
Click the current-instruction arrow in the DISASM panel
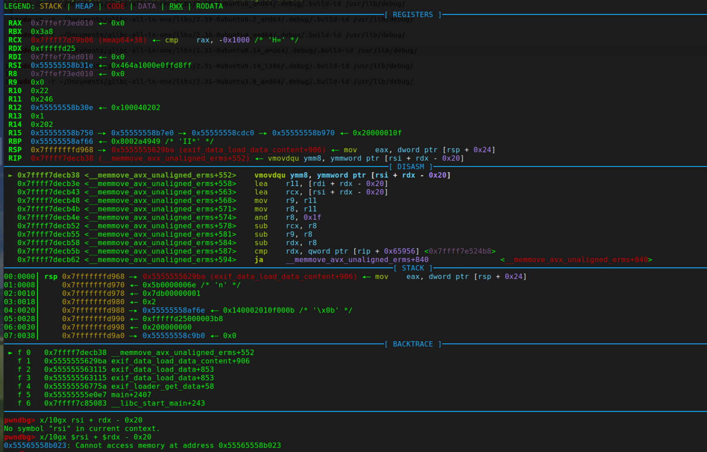pyautogui.click(x=11, y=175)
